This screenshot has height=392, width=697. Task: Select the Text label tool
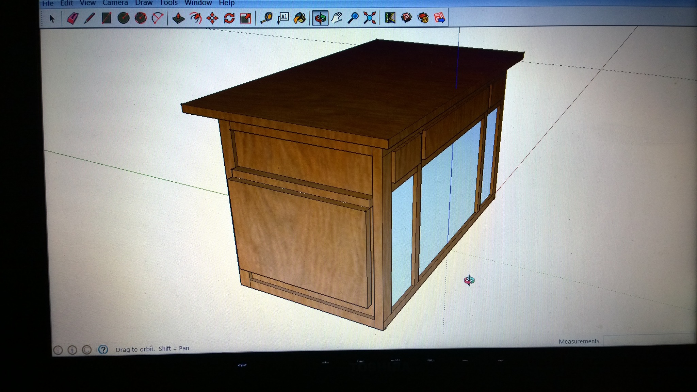tap(283, 18)
